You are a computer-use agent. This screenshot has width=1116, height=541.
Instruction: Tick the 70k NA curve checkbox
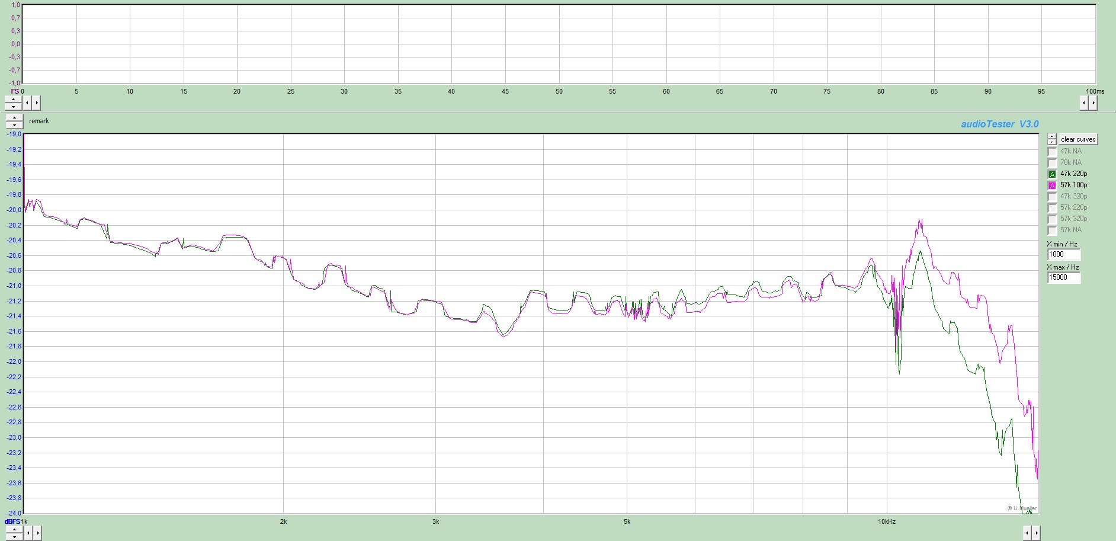[x=1052, y=163]
